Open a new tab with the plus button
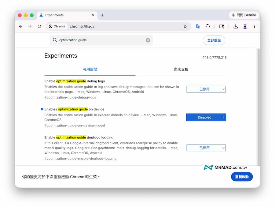275x207 pixels. click(x=103, y=15)
